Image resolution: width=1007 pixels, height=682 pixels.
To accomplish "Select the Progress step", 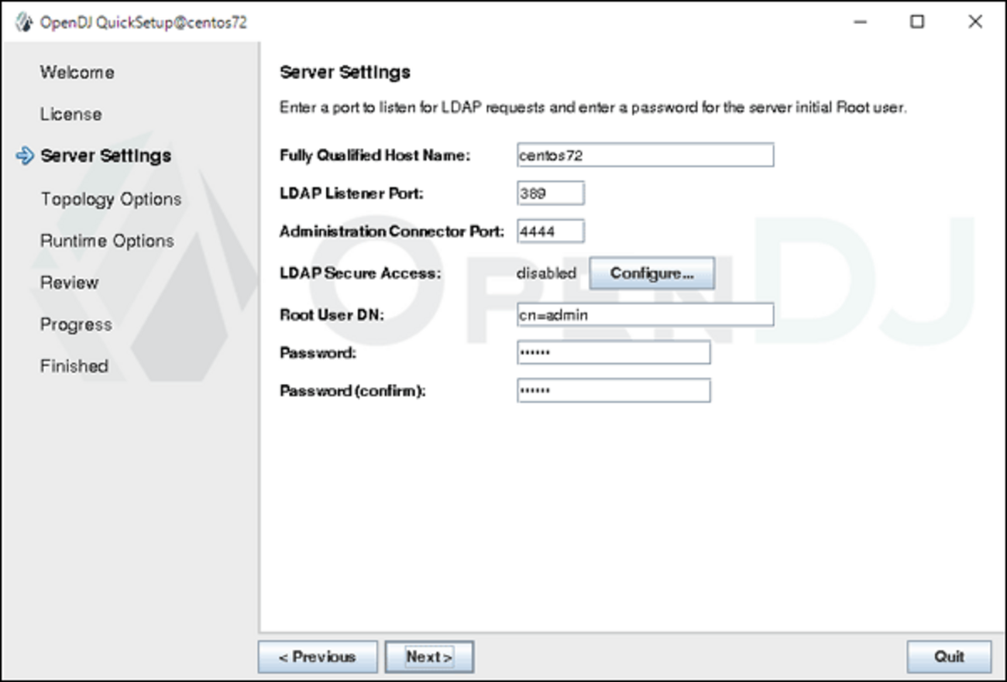I will (76, 324).
